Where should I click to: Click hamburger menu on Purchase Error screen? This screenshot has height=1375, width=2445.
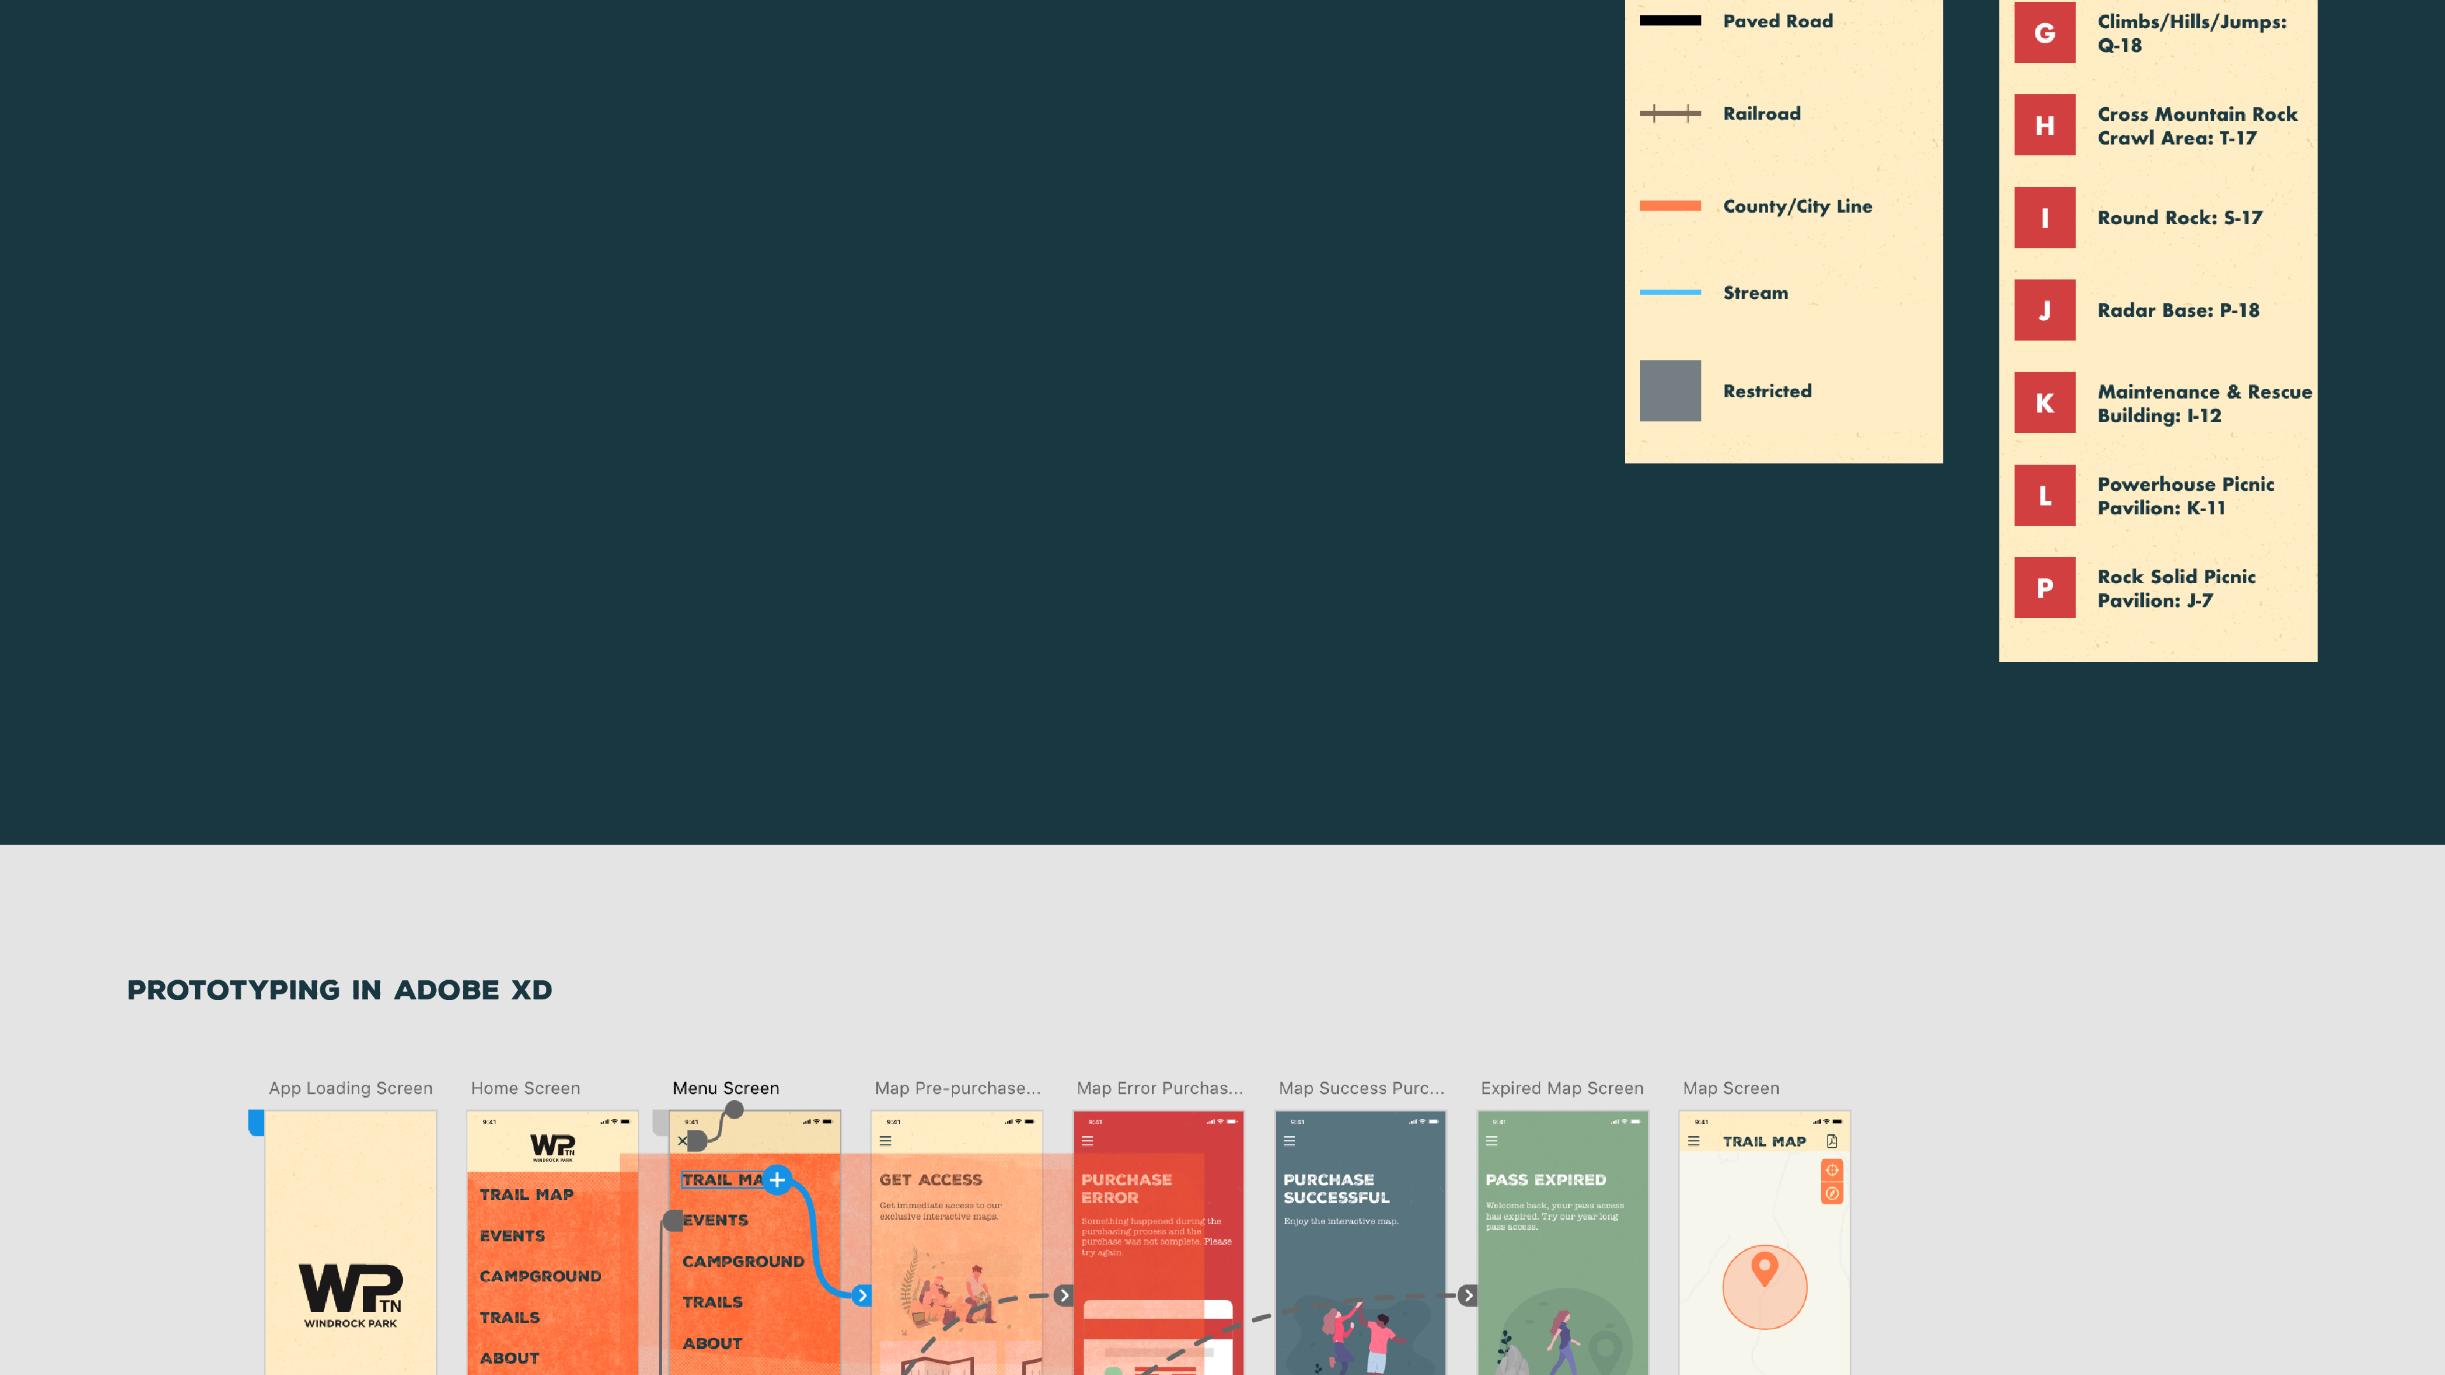[1088, 1141]
